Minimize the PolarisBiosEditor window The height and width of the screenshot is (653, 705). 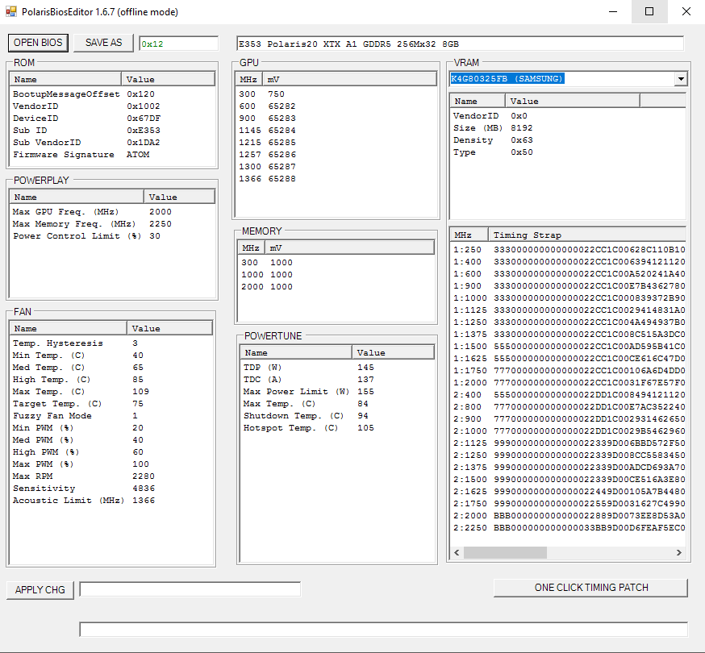[x=613, y=11]
